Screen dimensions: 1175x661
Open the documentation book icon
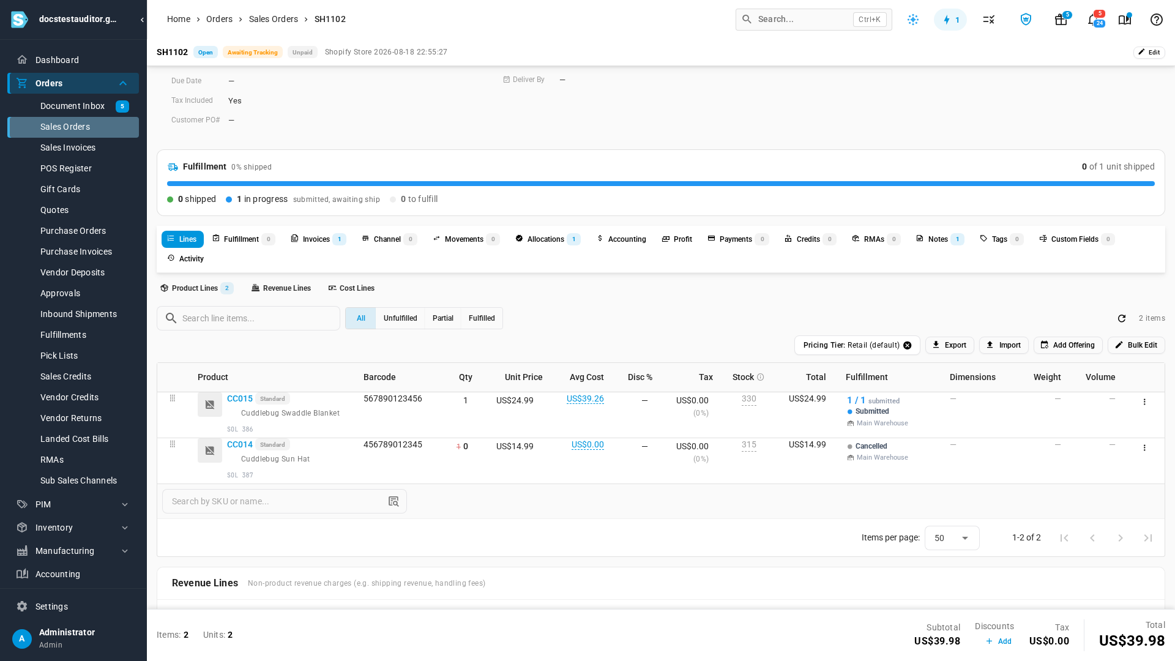[1125, 20]
